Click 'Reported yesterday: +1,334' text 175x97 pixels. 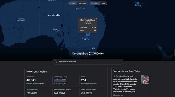[x=35, y=84]
